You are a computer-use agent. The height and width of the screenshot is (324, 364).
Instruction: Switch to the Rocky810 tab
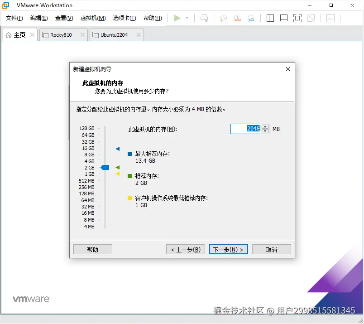61,35
